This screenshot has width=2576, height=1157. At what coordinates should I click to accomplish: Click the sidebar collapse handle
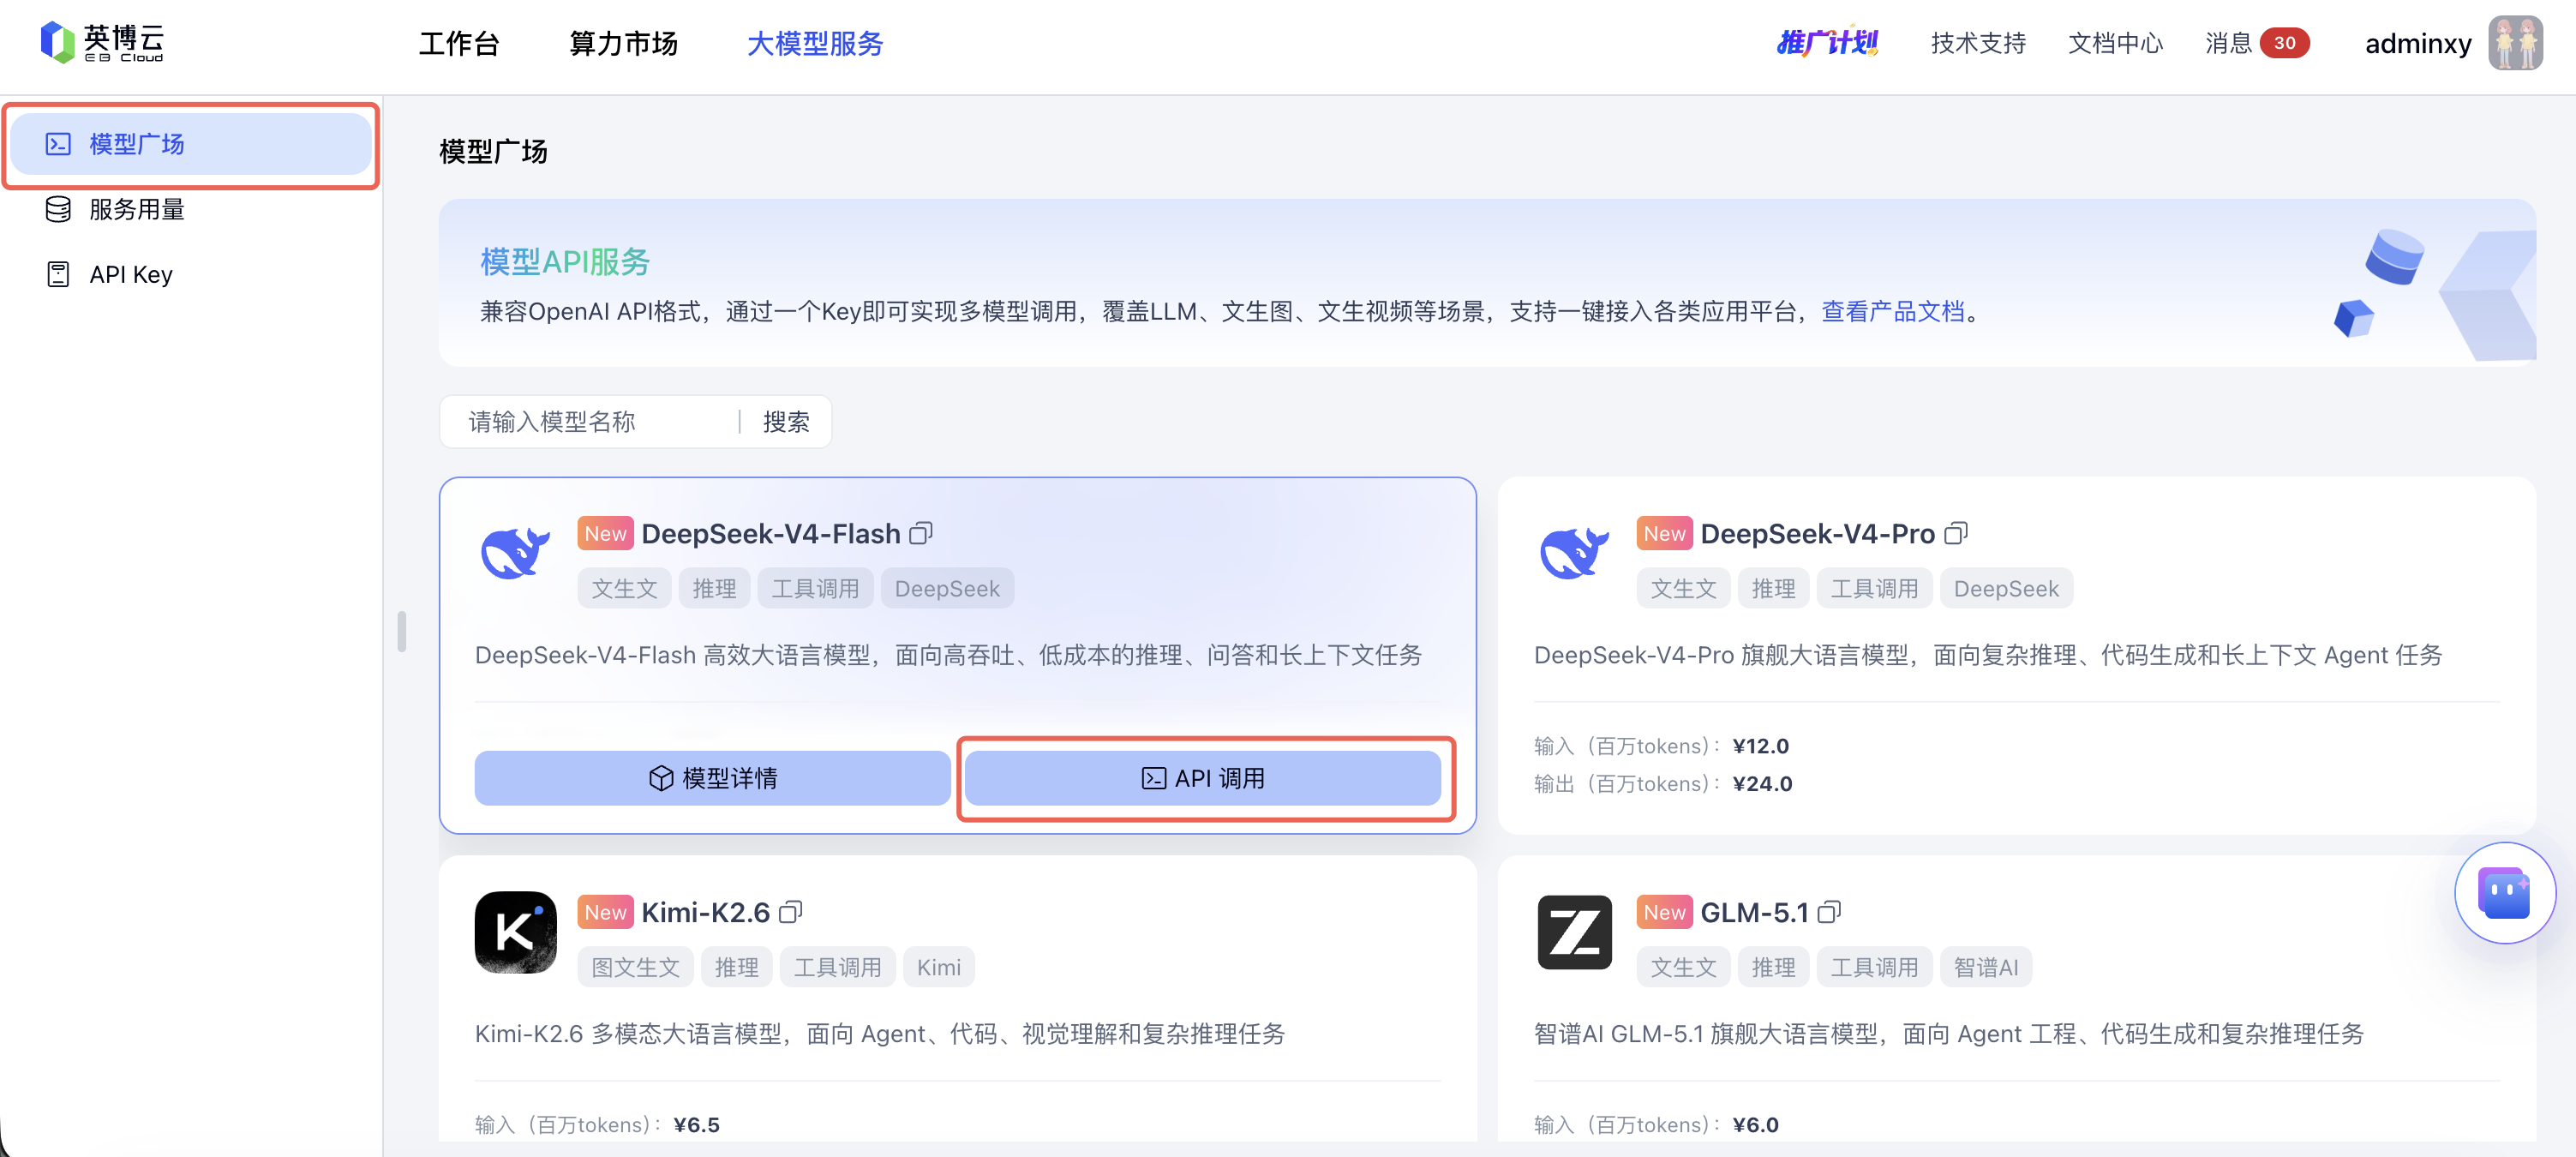pos(401,632)
